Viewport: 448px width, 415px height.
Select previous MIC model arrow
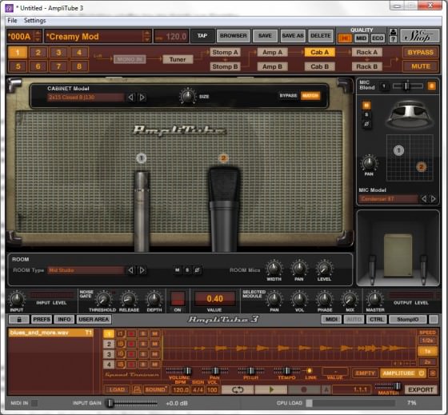[424, 199]
